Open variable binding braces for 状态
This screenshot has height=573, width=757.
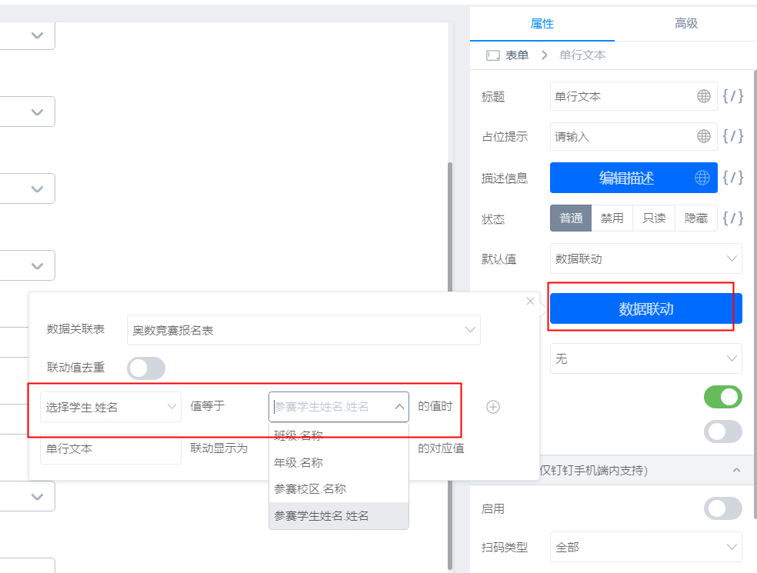point(732,218)
